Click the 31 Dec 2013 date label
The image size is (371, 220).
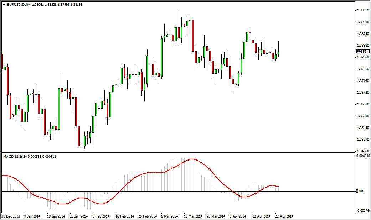coord(11,216)
